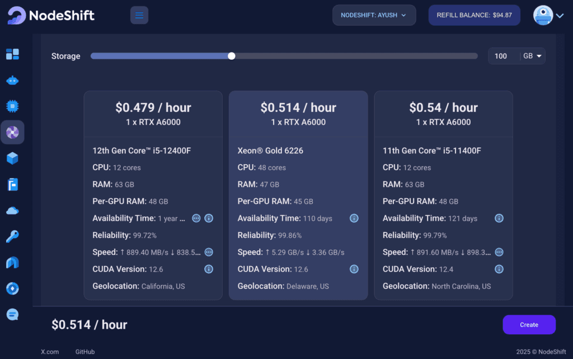Screen dimensions: 573x359
Task: Click the Create button
Action: (529, 325)
